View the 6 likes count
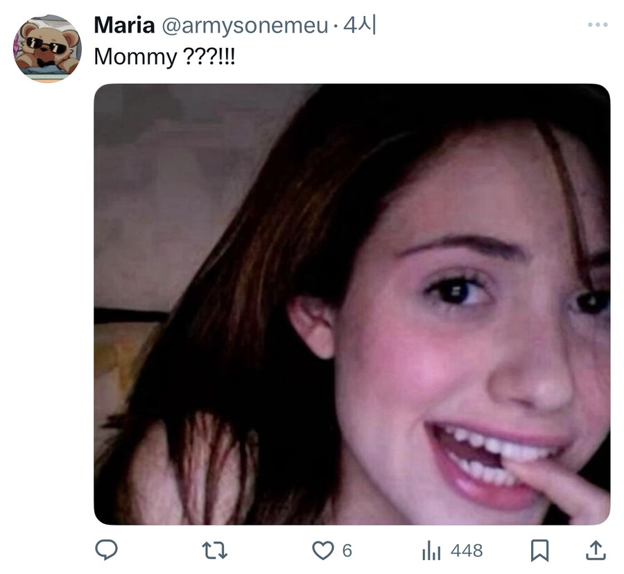The image size is (624, 574). tap(347, 551)
